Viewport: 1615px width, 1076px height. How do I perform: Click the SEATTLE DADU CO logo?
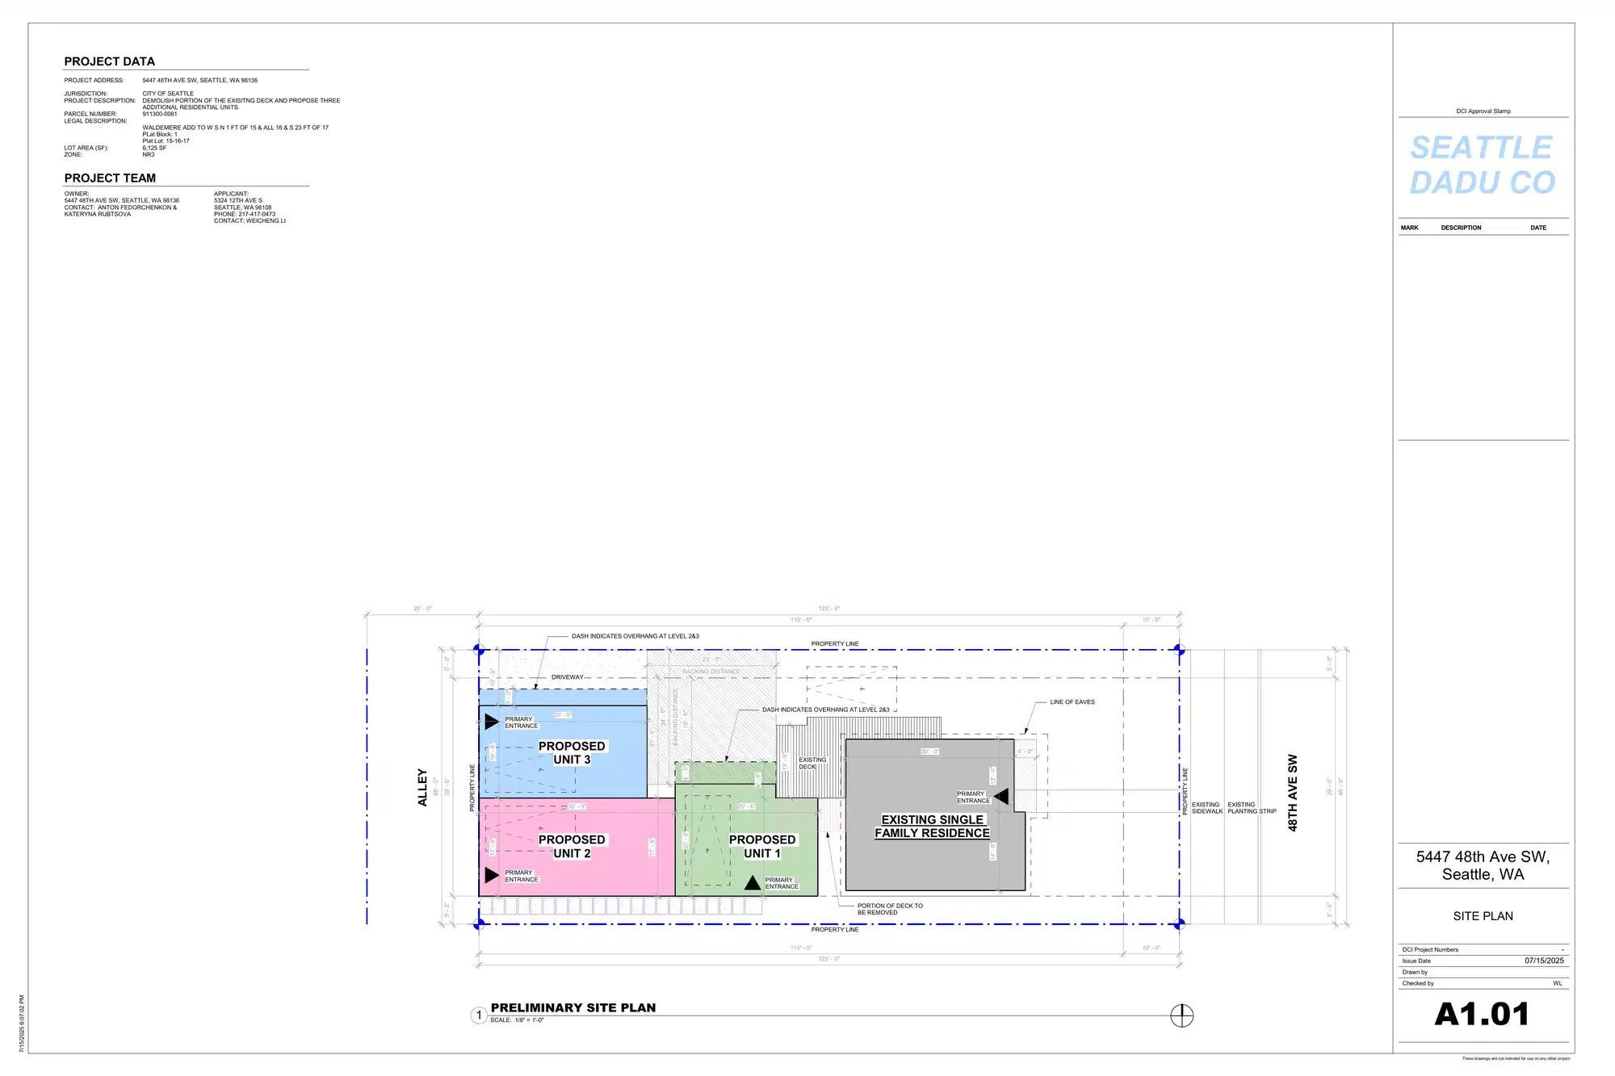(1483, 165)
